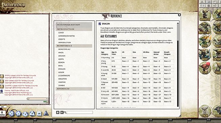Open the Encounters sidebar button
This screenshot has width=221, height=123.
(217, 55)
